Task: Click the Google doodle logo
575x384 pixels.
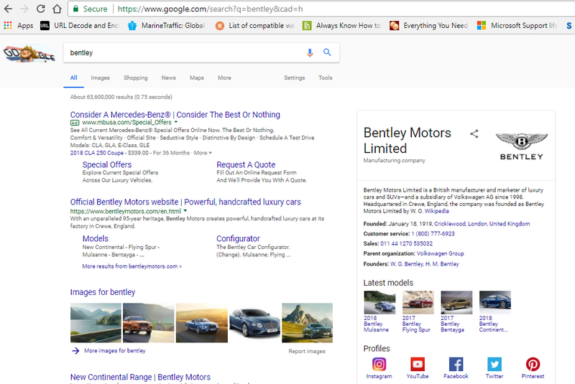Action: tap(29, 53)
